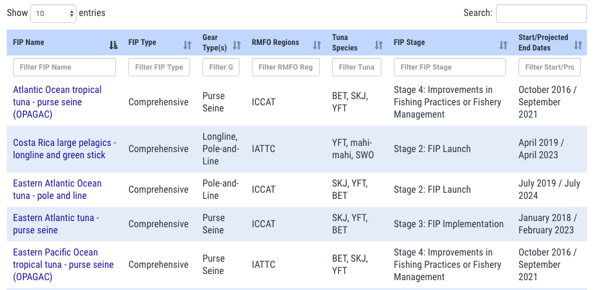This screenshot has width=595, height=290.
Task: Open Eastern Atlantic tuna purse seine link
Action: point(56,224)
